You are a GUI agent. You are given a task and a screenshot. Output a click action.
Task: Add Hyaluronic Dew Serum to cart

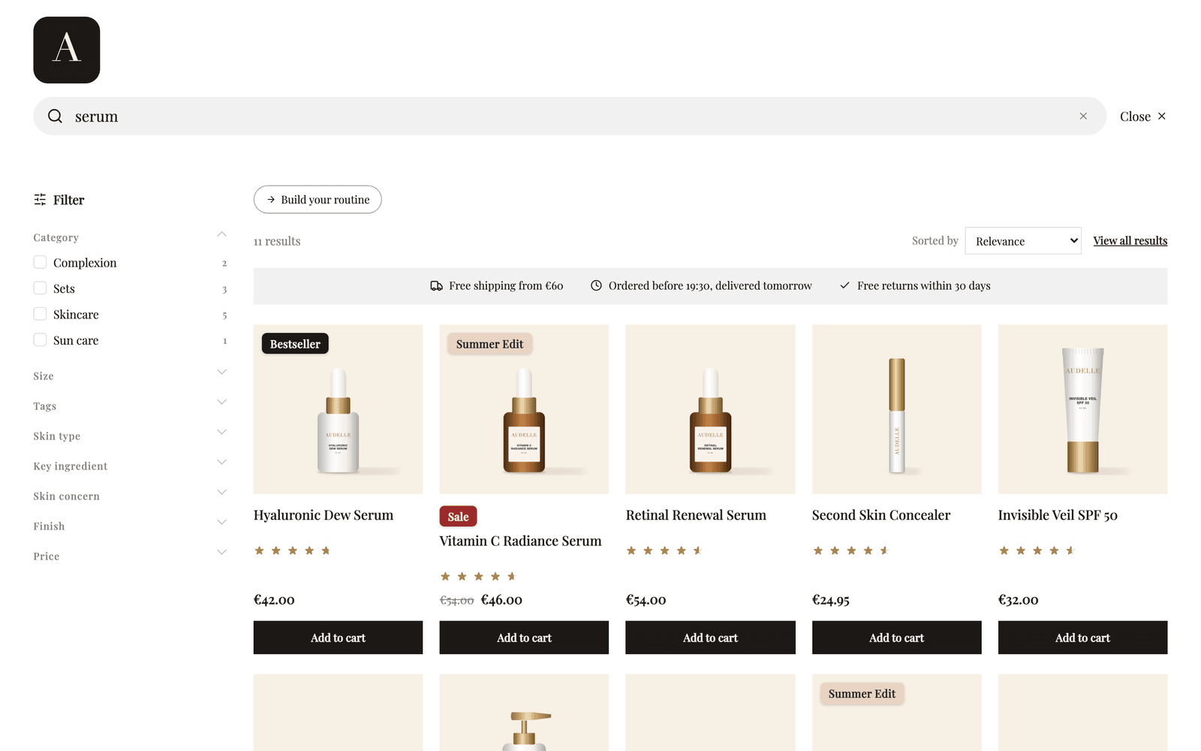pyautogui.click(x=338, y=638)
